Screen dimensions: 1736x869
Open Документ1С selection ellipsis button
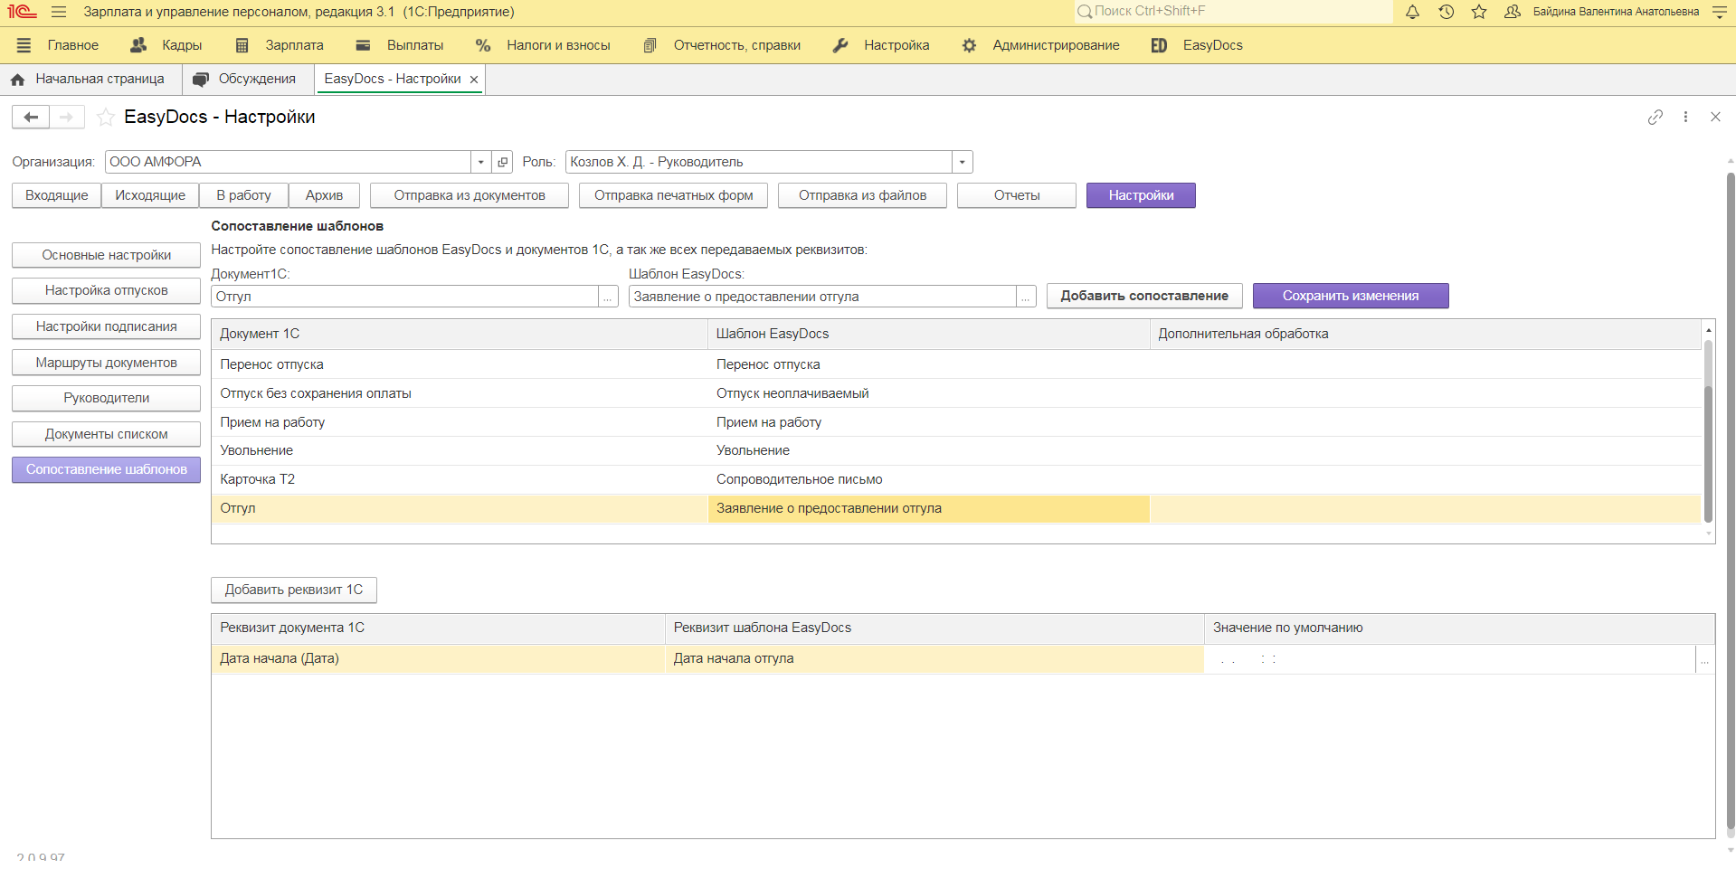(x=608, y=297)
